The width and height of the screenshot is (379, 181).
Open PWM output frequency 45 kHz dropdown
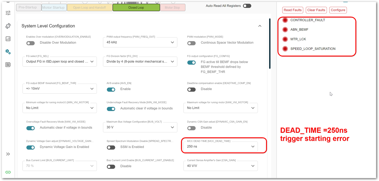(x=140, y=42)
